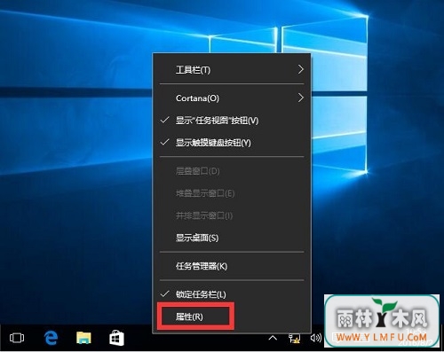The width and height of the screenshot is (444, 352).
Task: Select 并排显示窗口(I) menu entry
Action: pos(232,215)
